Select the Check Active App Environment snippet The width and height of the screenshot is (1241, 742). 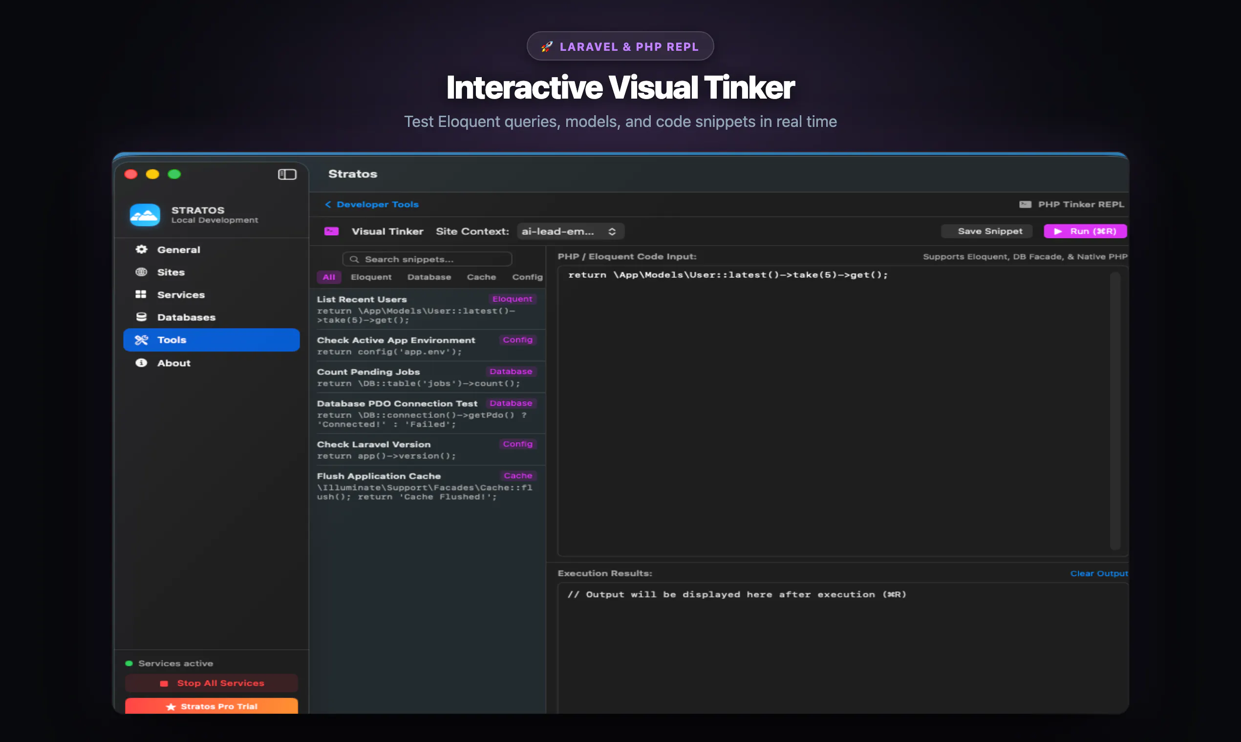pyautogui.click(x=428, y=346)
